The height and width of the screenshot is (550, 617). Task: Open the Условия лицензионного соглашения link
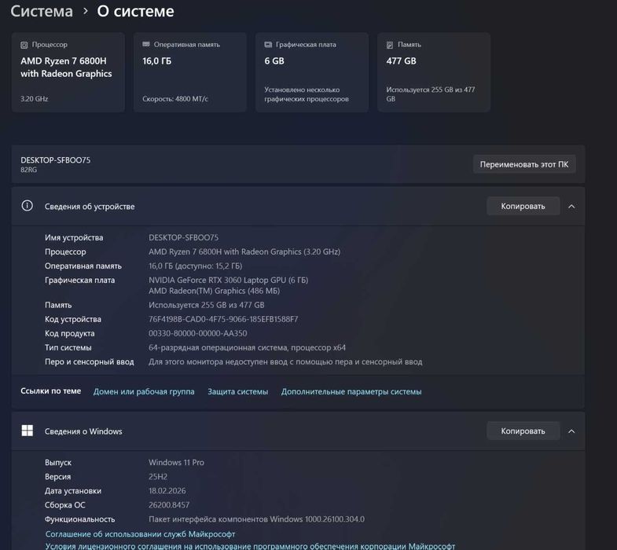[x=250, y=546]
